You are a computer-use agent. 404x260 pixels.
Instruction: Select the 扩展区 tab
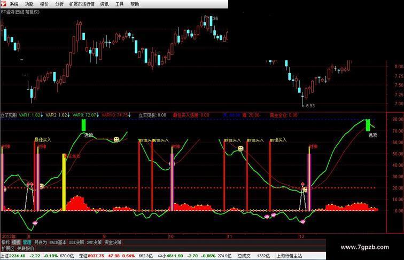pyautogui.click(x=8, y=248)
